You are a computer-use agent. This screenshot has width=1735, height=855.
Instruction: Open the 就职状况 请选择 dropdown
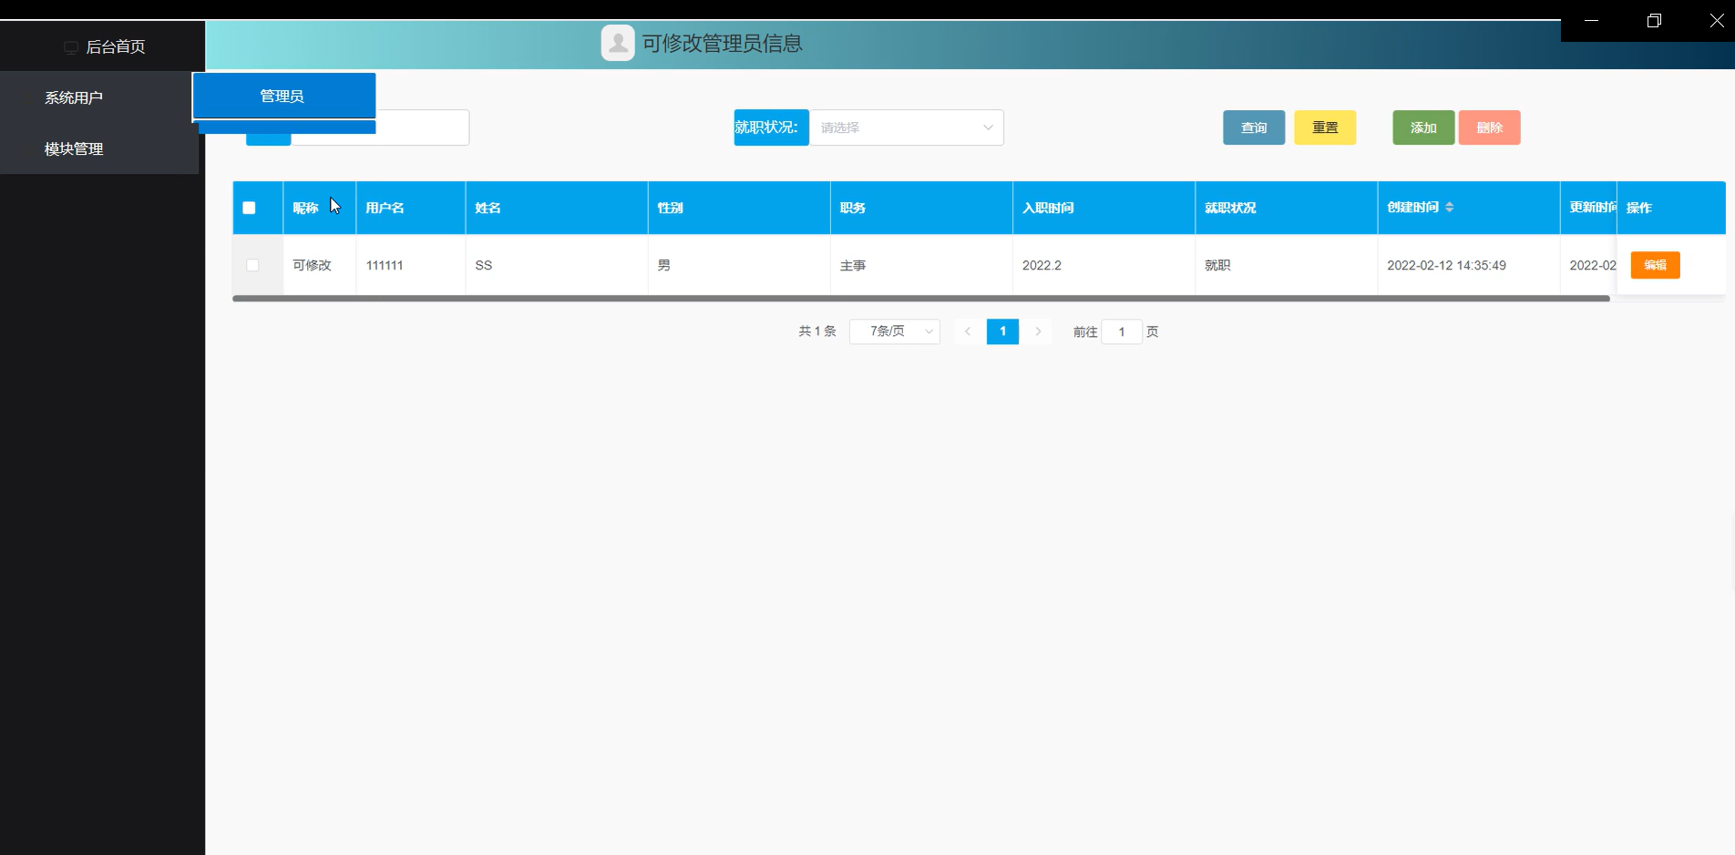907,127
